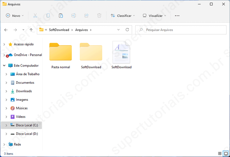Expand the Acesso rápido tree node

click(4, 45)
